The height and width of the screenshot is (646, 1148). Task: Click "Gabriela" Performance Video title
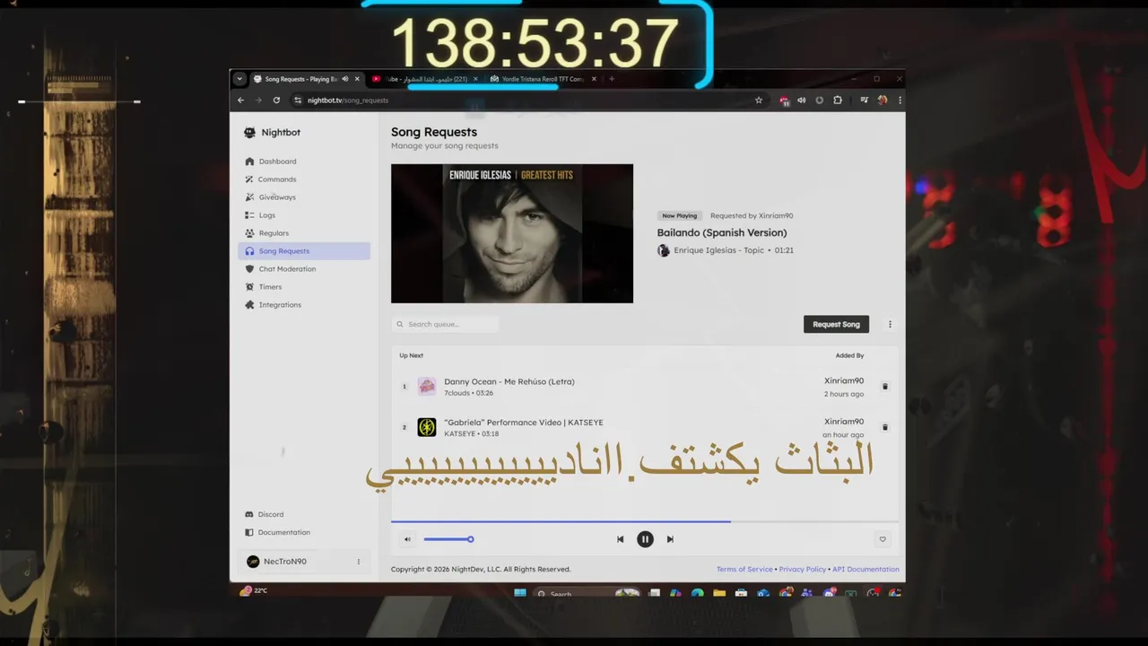coord(524,422)
